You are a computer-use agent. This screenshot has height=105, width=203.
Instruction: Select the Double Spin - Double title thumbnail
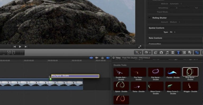point(121,72)
